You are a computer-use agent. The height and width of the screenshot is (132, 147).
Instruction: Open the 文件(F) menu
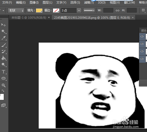(x=7, y=2)
